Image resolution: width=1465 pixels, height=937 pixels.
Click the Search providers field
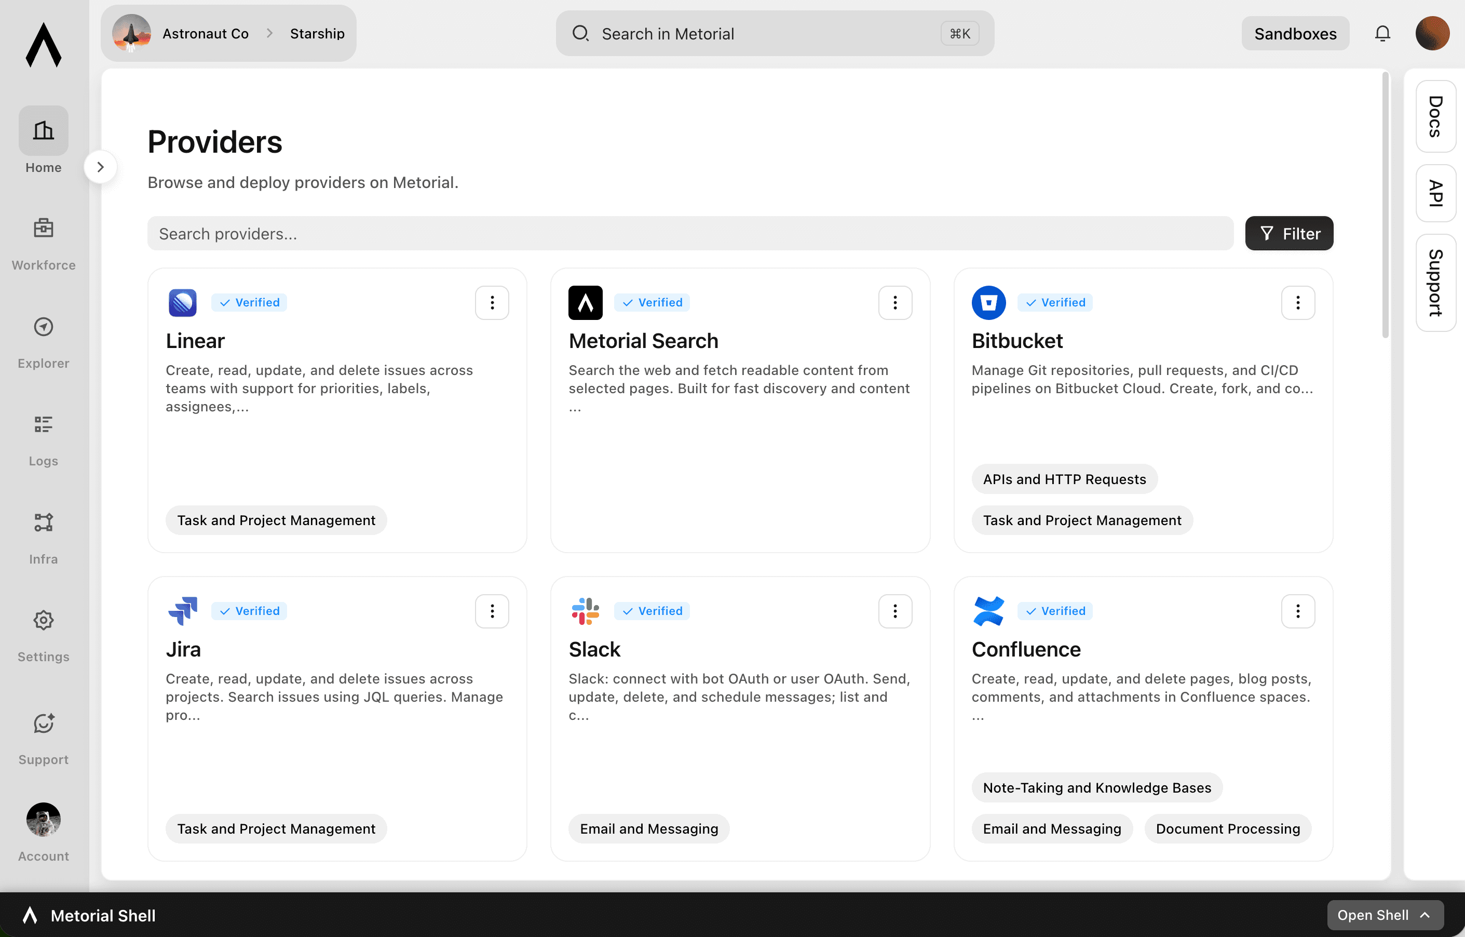pyautogui.click(x=690, y=233)
